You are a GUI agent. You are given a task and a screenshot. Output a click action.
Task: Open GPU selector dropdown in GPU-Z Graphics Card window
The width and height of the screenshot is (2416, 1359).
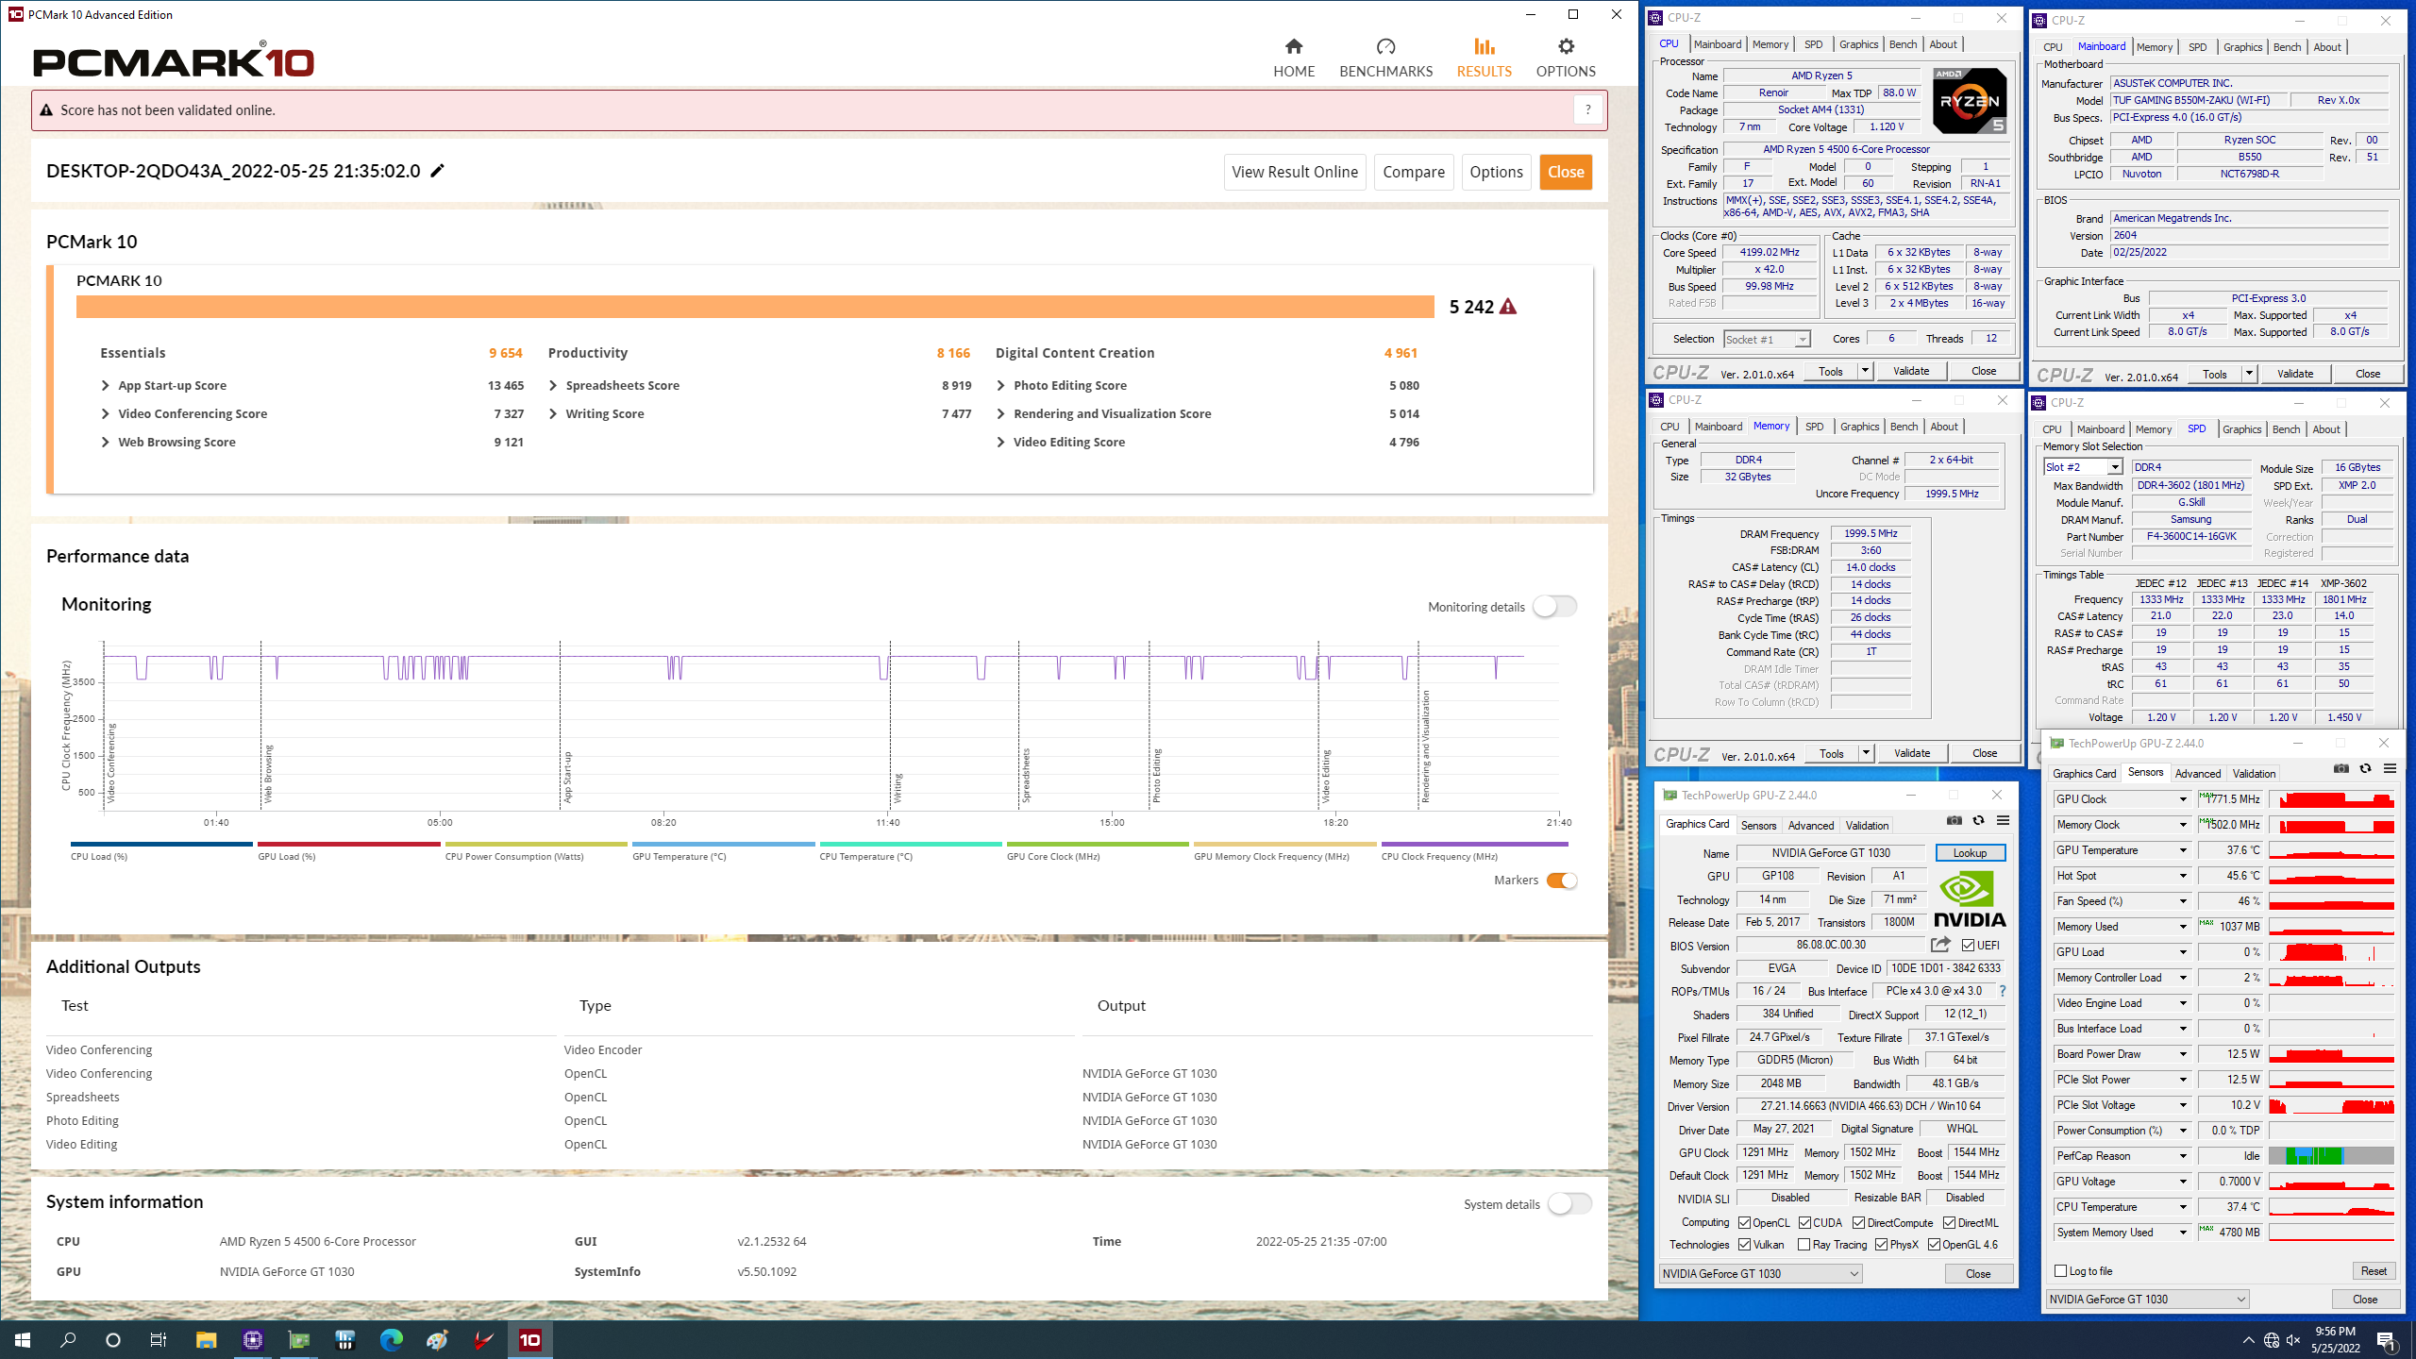[x=1761, y=1273]
